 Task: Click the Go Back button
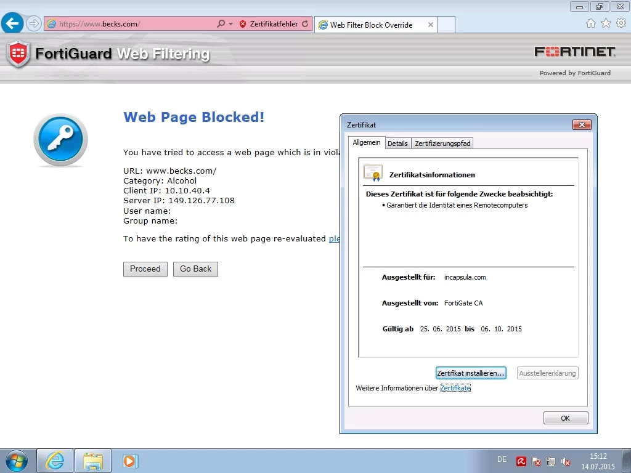tap(195, 269)
